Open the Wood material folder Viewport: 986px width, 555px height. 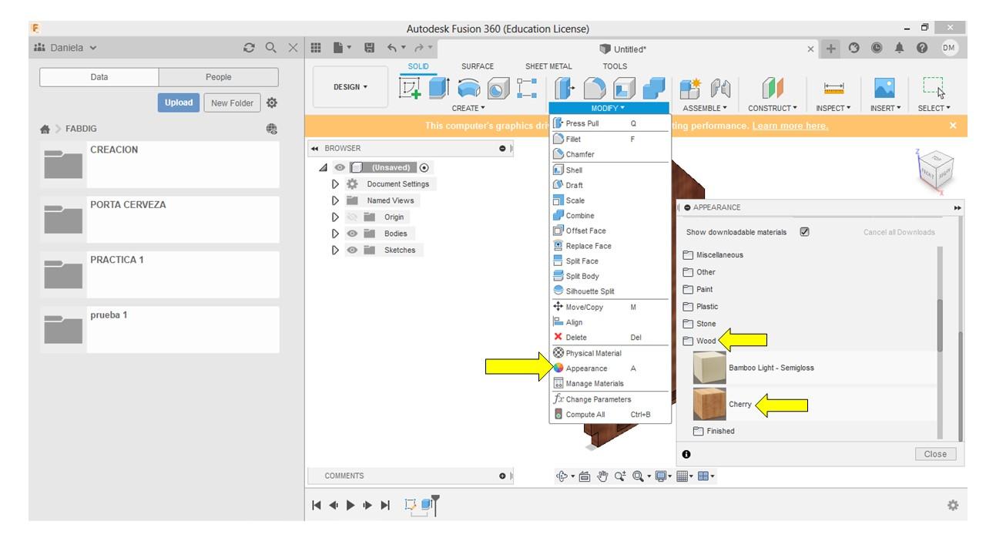[x=700, y=341]
